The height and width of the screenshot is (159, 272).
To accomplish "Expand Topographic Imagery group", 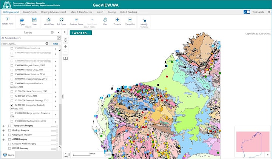I will 3,126.
